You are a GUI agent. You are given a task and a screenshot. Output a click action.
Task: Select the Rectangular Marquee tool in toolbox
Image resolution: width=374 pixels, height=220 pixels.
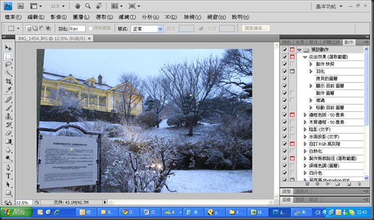8,56
